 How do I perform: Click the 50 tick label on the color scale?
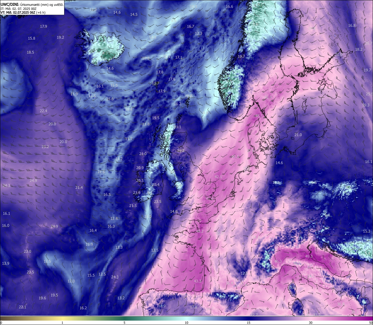pyautogui.click(x=371, y=323)
